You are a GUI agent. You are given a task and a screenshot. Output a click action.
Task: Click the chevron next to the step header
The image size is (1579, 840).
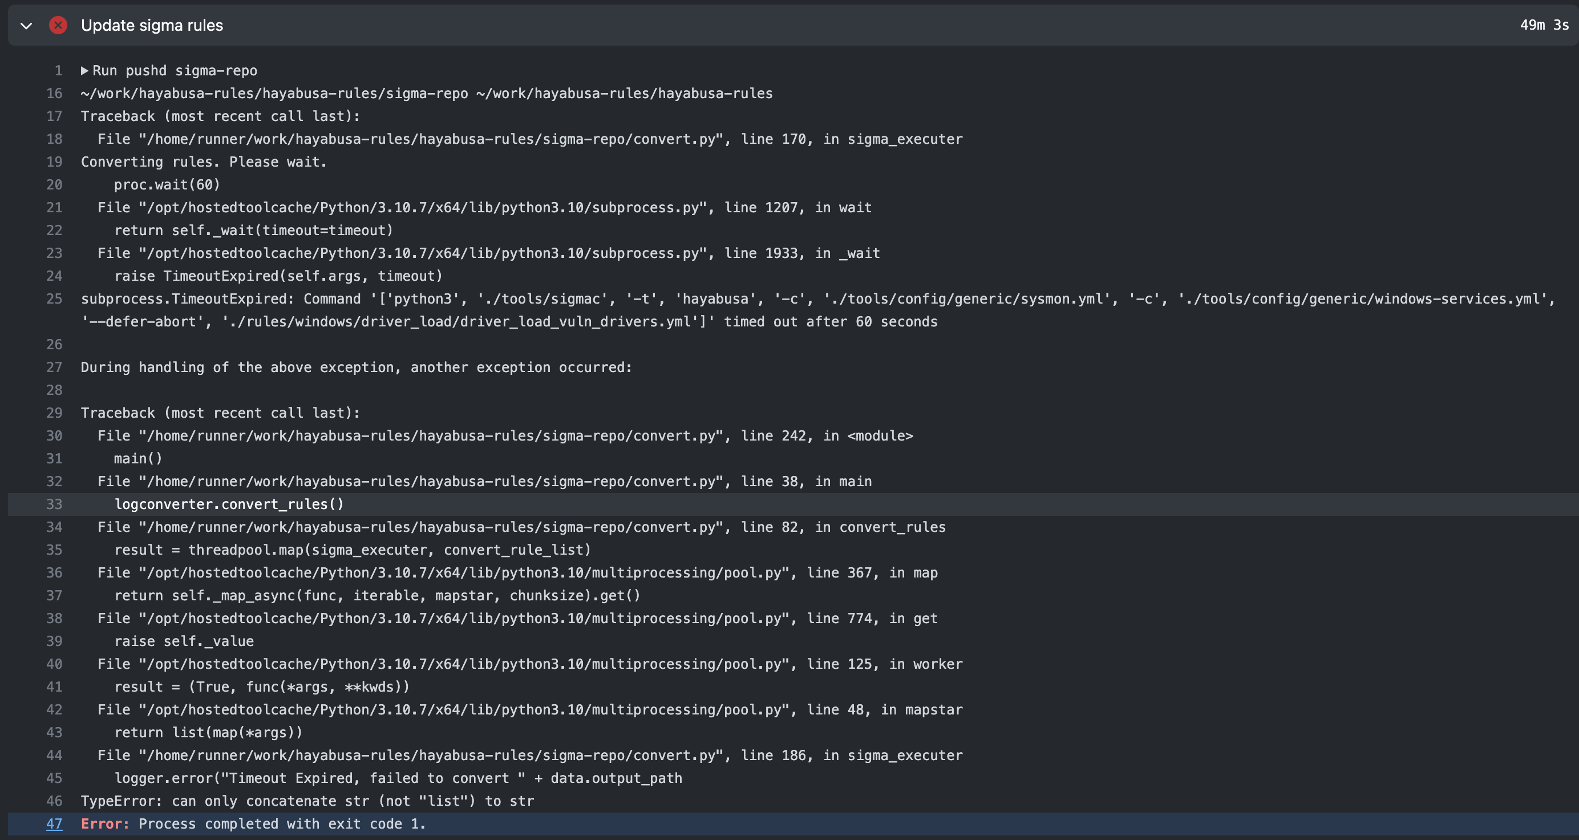pos(26,25)
